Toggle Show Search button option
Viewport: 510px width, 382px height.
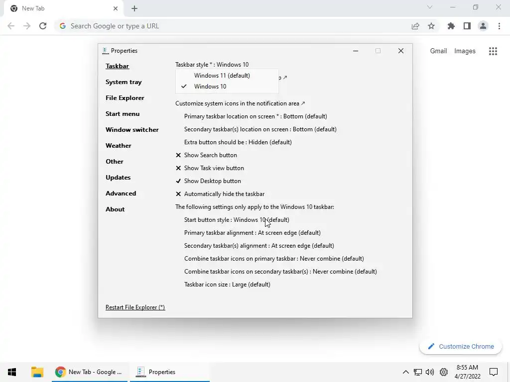[206, 155]
